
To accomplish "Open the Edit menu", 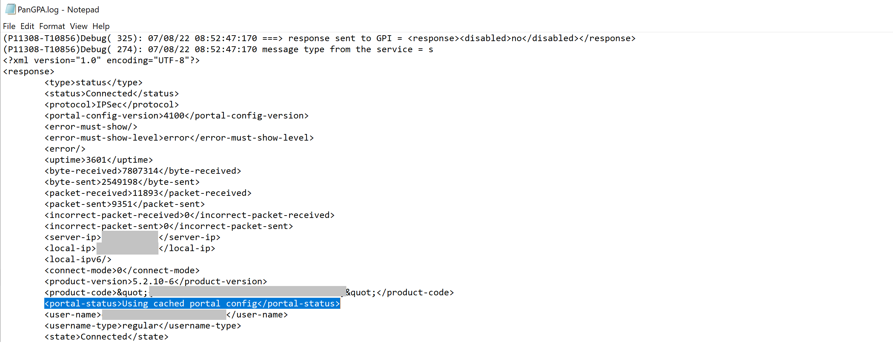I will [27, 26].
